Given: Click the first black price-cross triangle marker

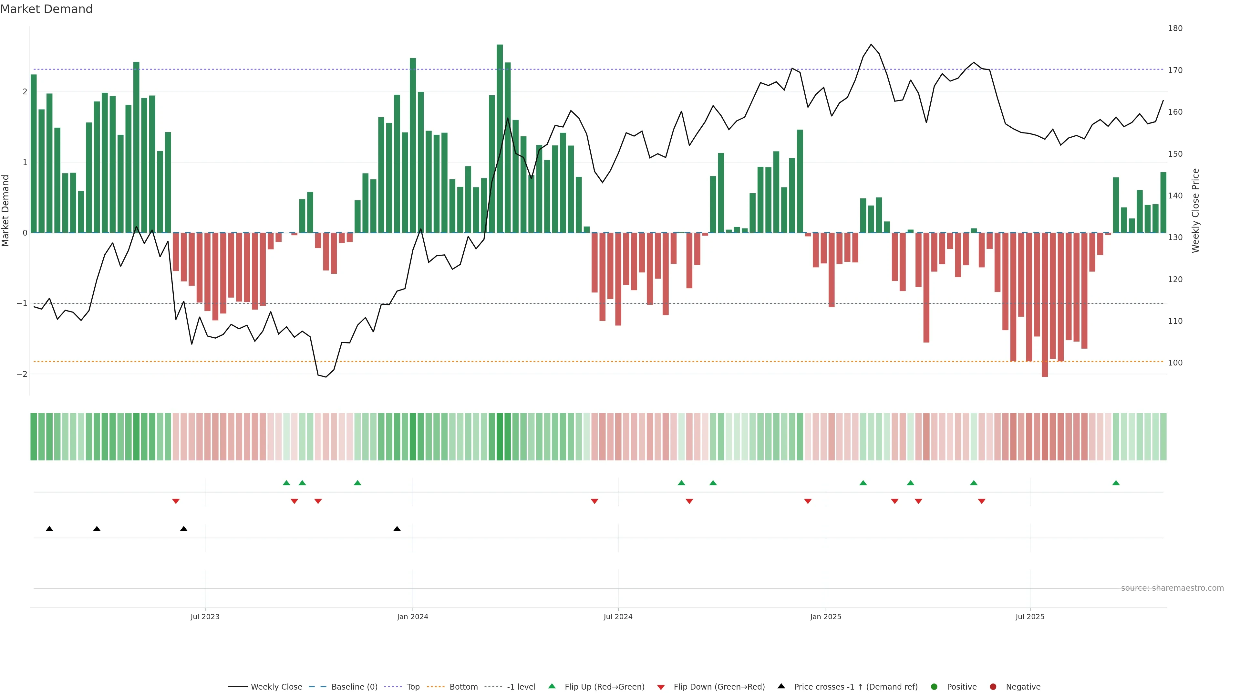Looking at the screenshot, I should coord(49,529).
